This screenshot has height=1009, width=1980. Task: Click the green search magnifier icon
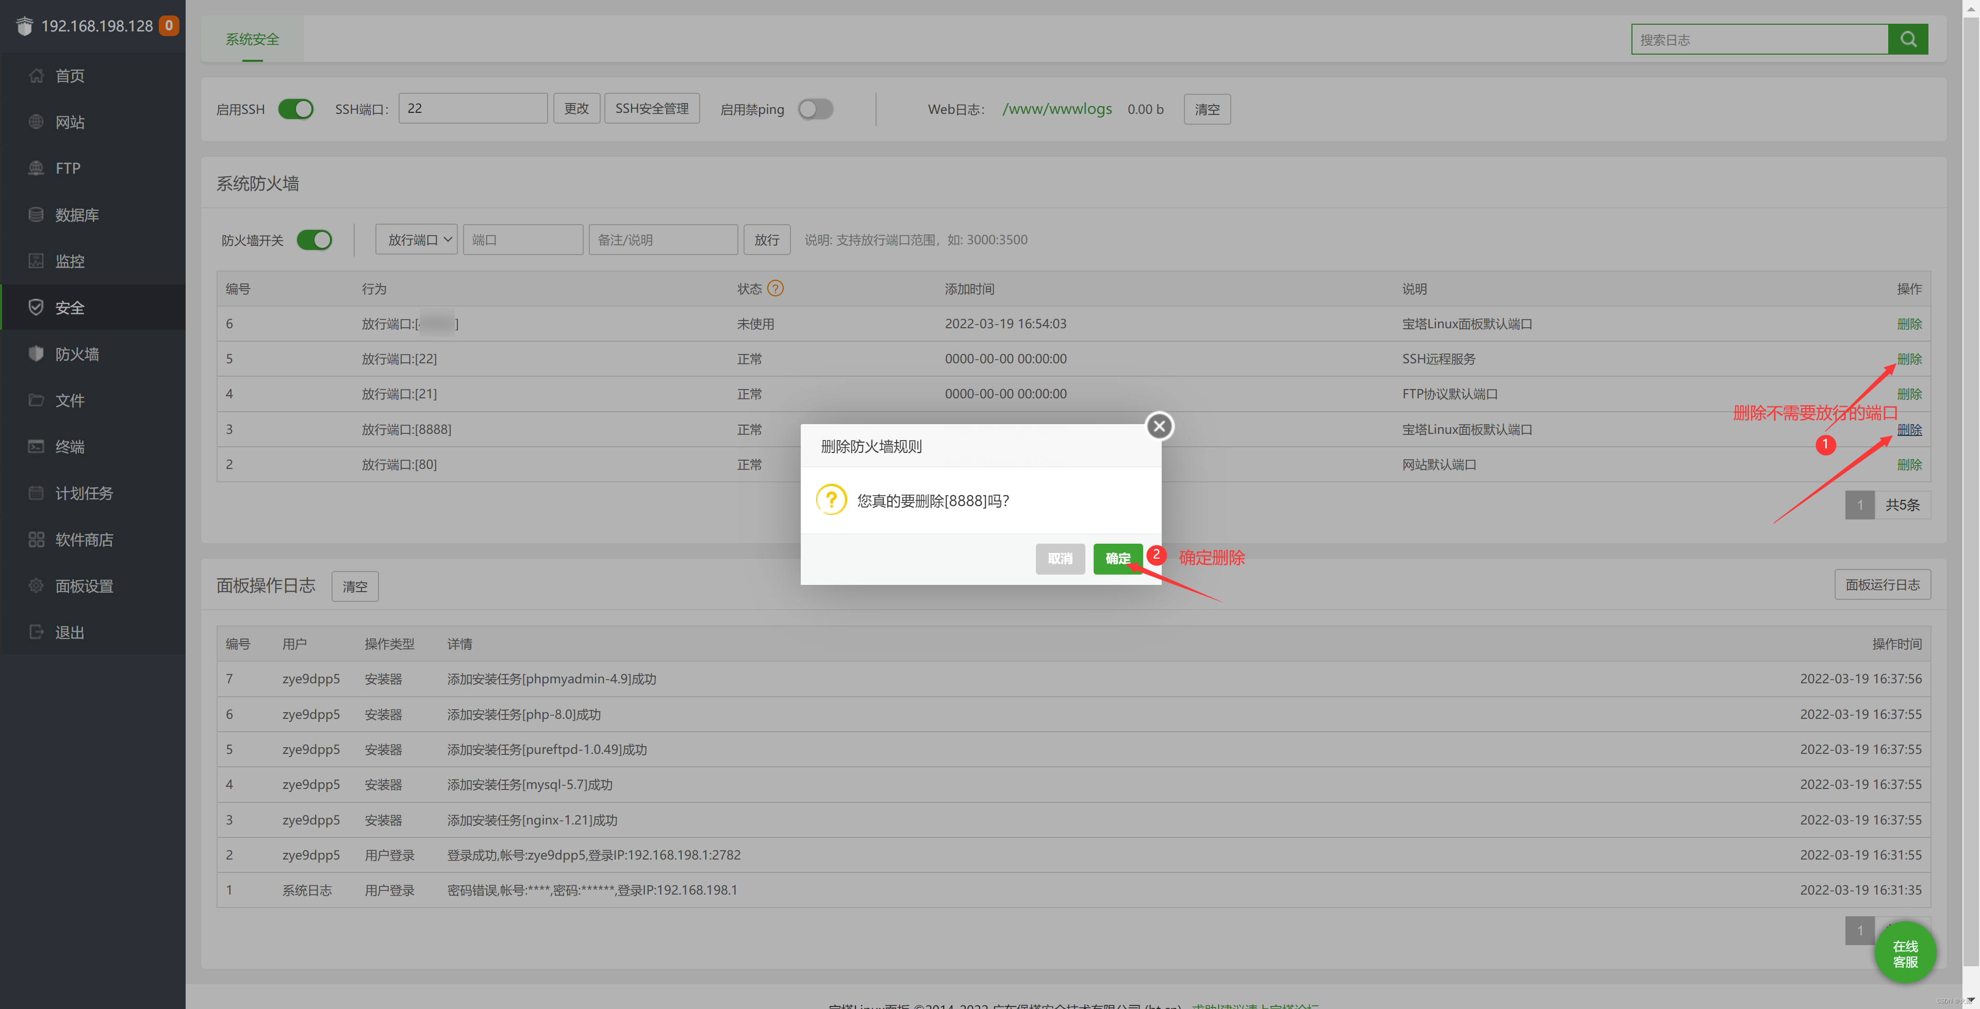(1908, 39)
